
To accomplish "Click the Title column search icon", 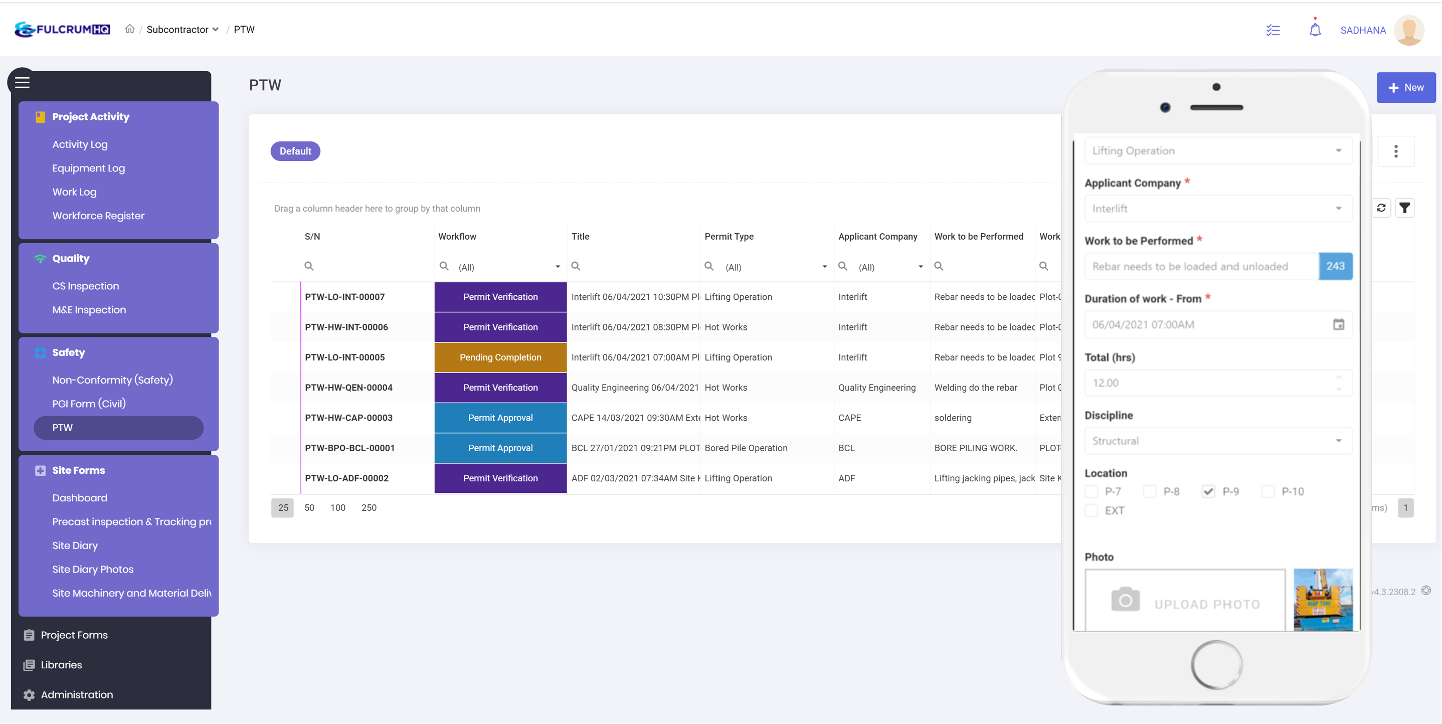I will 576,266.
